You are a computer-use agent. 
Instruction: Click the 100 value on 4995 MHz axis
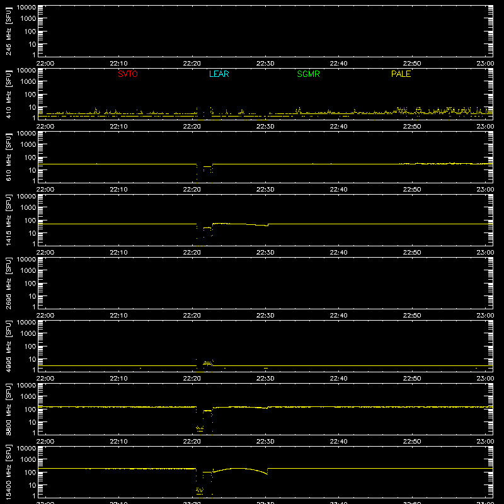coord(30,346)
